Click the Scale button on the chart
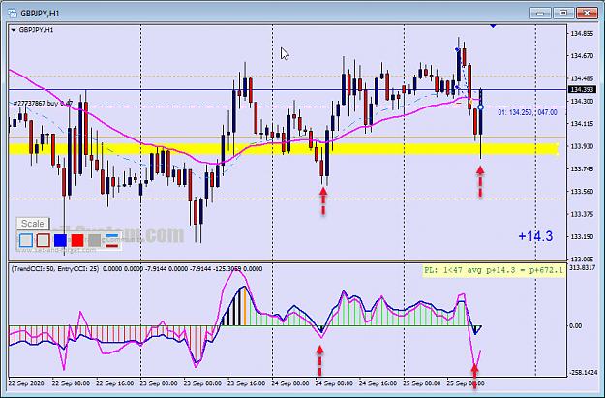 click(33, 224)
